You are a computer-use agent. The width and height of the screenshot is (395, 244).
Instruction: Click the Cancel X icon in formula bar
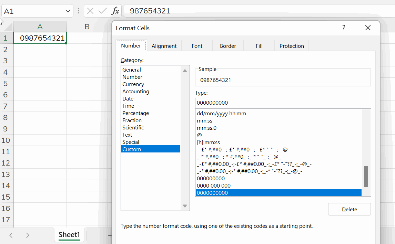pos(90,11)
